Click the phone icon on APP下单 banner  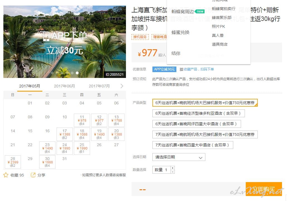[46, 36]
